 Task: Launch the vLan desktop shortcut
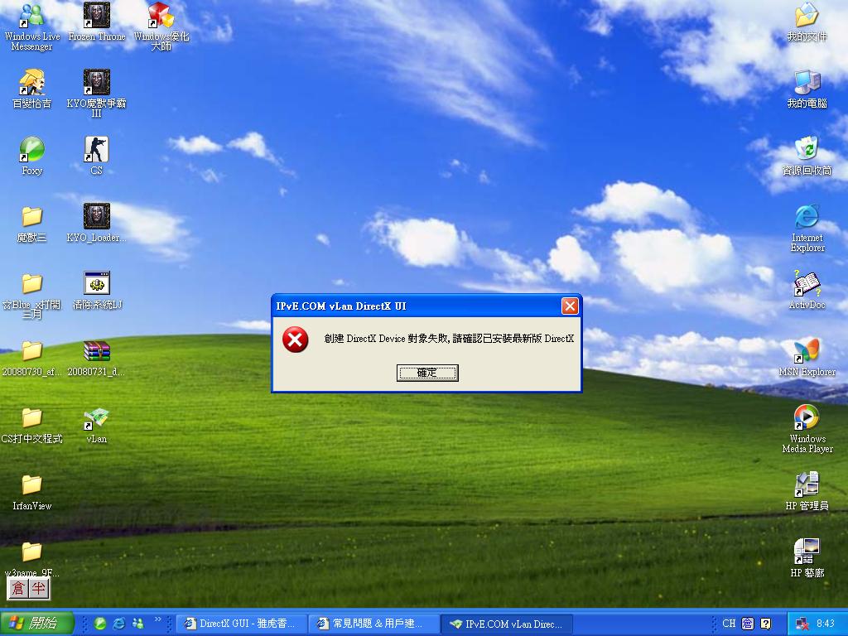(96, 425)
